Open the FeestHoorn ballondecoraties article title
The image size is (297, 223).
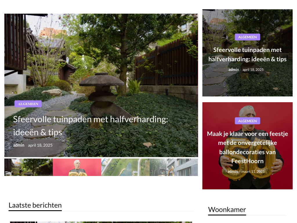coord(247,147)
